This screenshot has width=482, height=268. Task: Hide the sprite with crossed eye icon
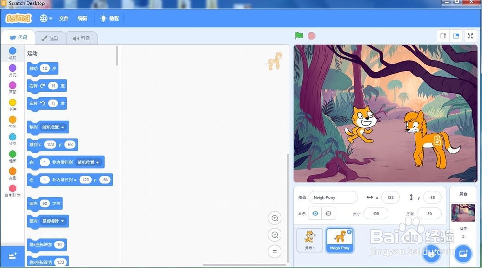(x=328, y=213)
